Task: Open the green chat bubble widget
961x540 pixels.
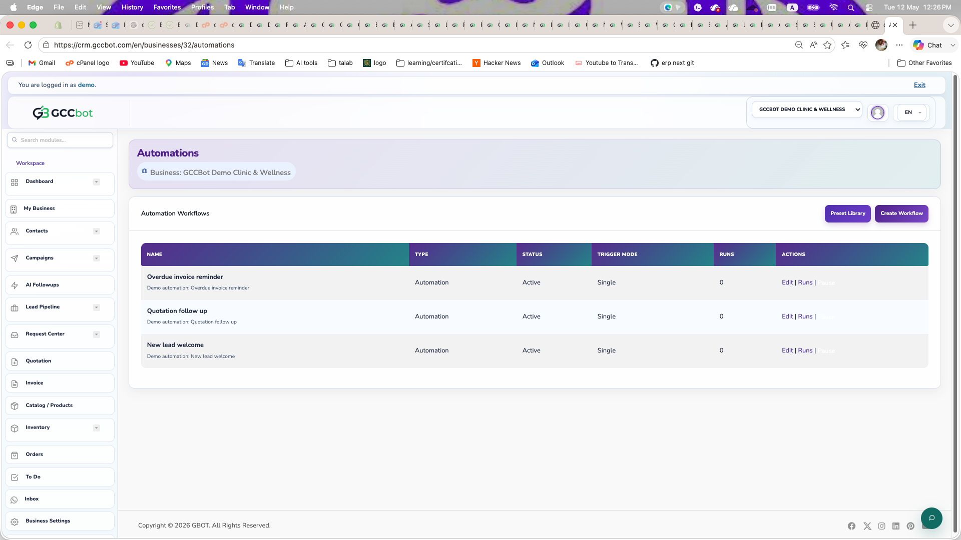Action: pyautogui.click(x=931, y=518)
